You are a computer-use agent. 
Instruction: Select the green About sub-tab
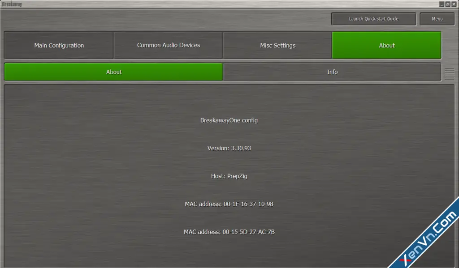[x=113, y=72]
